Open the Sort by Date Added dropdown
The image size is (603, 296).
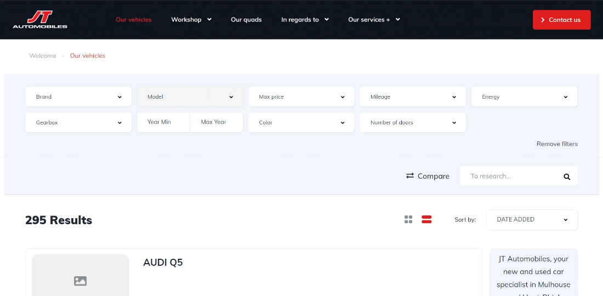pyautogui.click(x=531, y=219)
